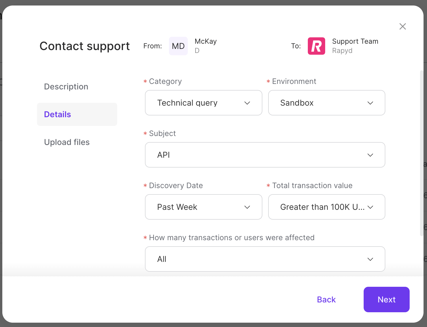Screen dimensions: 427x327
Task: Click the vertical scrollbar on the right
Action: 421,153
